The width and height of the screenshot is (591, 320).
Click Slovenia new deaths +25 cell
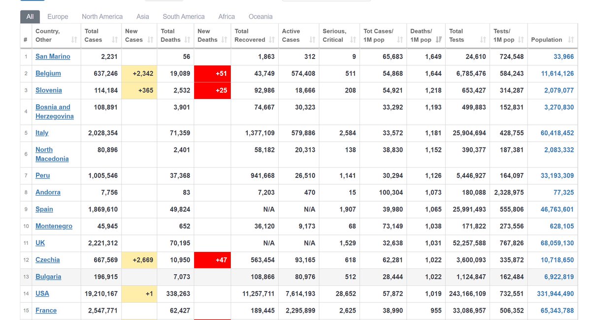point(212,90)
